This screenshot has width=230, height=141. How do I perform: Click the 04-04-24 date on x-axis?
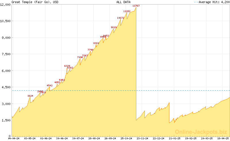click(x=14, y=139)
